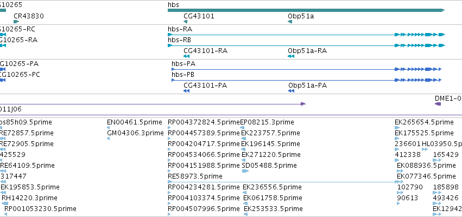
Task: Select the hbs-PA protein feature line
Action: coord(306,69)
